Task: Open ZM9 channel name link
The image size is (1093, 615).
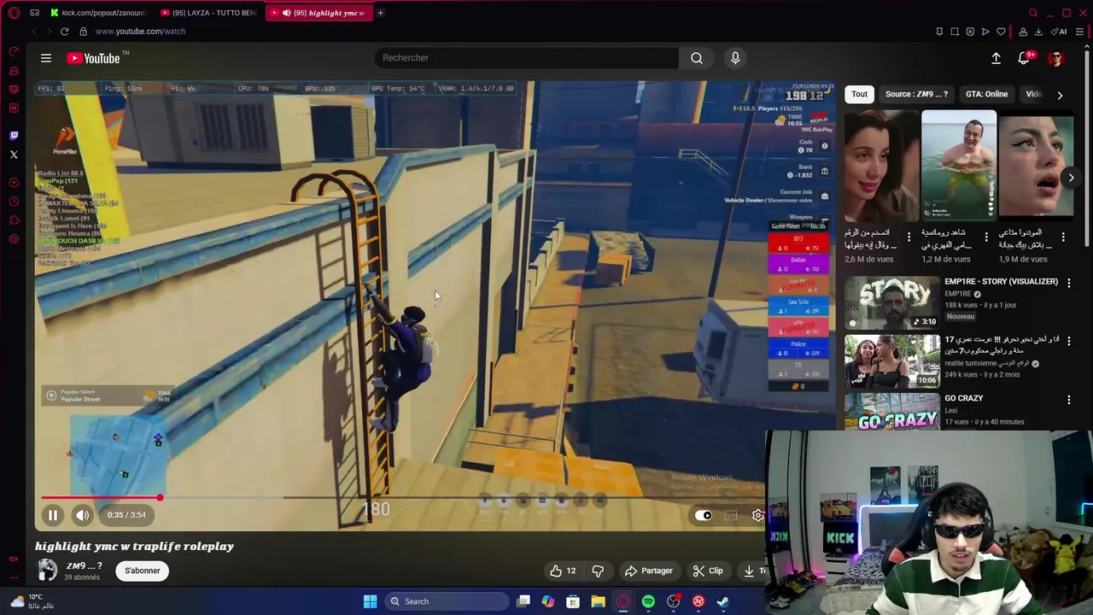Action: point(84,565)
